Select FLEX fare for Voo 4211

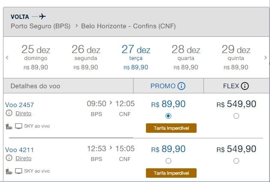point(236,161)
